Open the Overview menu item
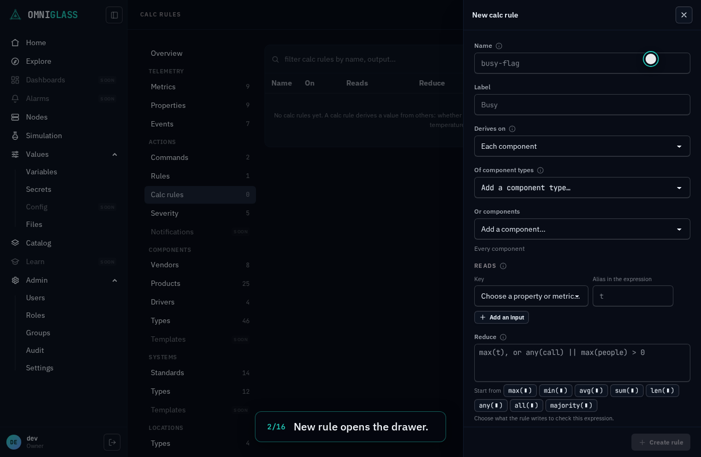 coord(200,53)
